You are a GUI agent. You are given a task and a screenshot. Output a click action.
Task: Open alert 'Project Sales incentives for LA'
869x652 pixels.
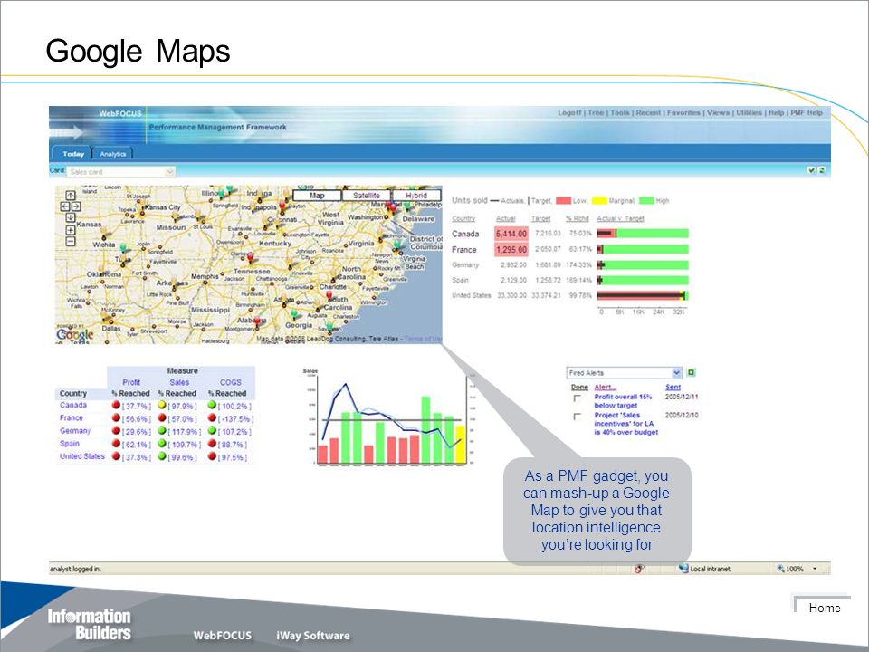tap(626, 424)
